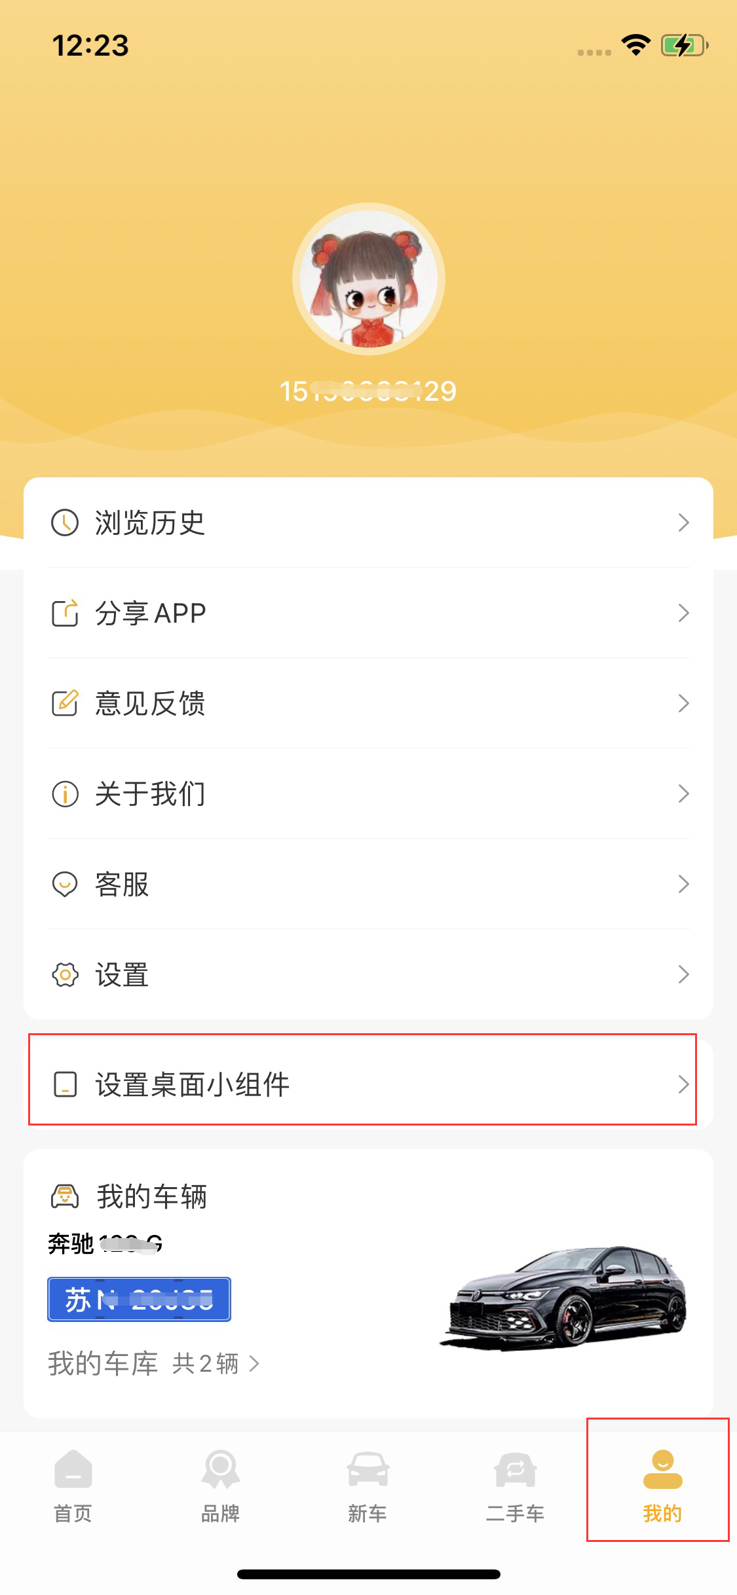Tap the customer service smiley icon
This screenshot has width=737, height=1595.
pyautogui.click(x=65, y=884)
